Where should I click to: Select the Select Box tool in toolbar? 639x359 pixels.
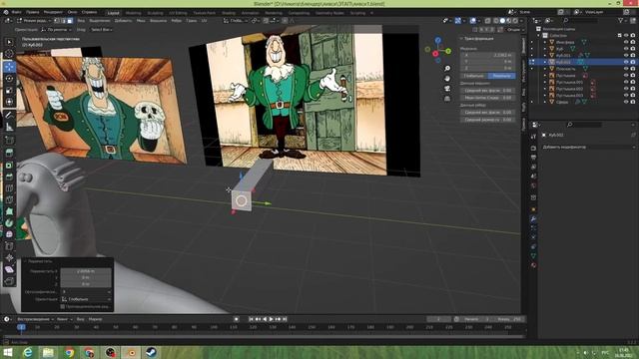point(9,42)
